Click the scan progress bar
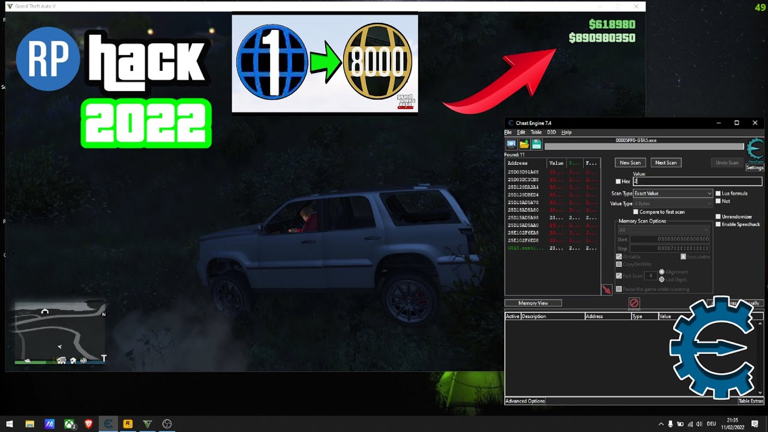The image size is (768, 432). click(644, 146)
